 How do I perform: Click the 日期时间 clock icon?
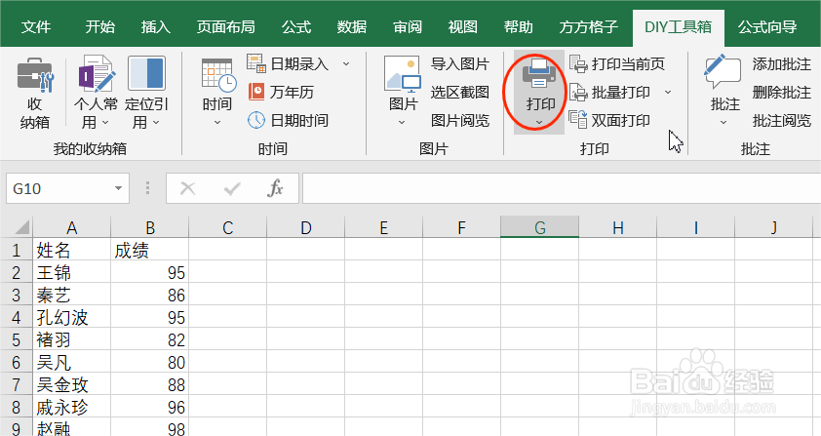click(x=256, y=121)
